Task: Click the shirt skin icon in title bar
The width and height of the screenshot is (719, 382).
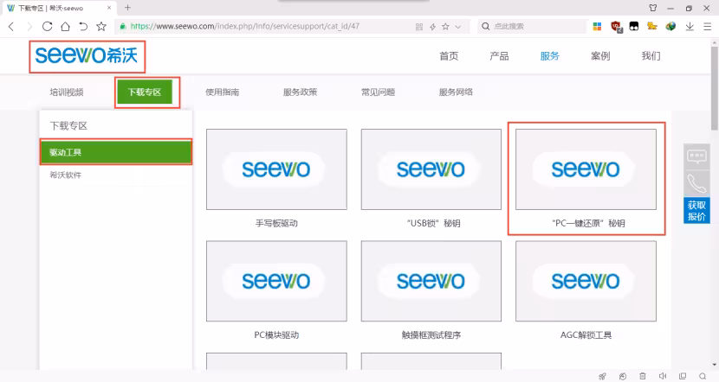Action: click(653, 8)
